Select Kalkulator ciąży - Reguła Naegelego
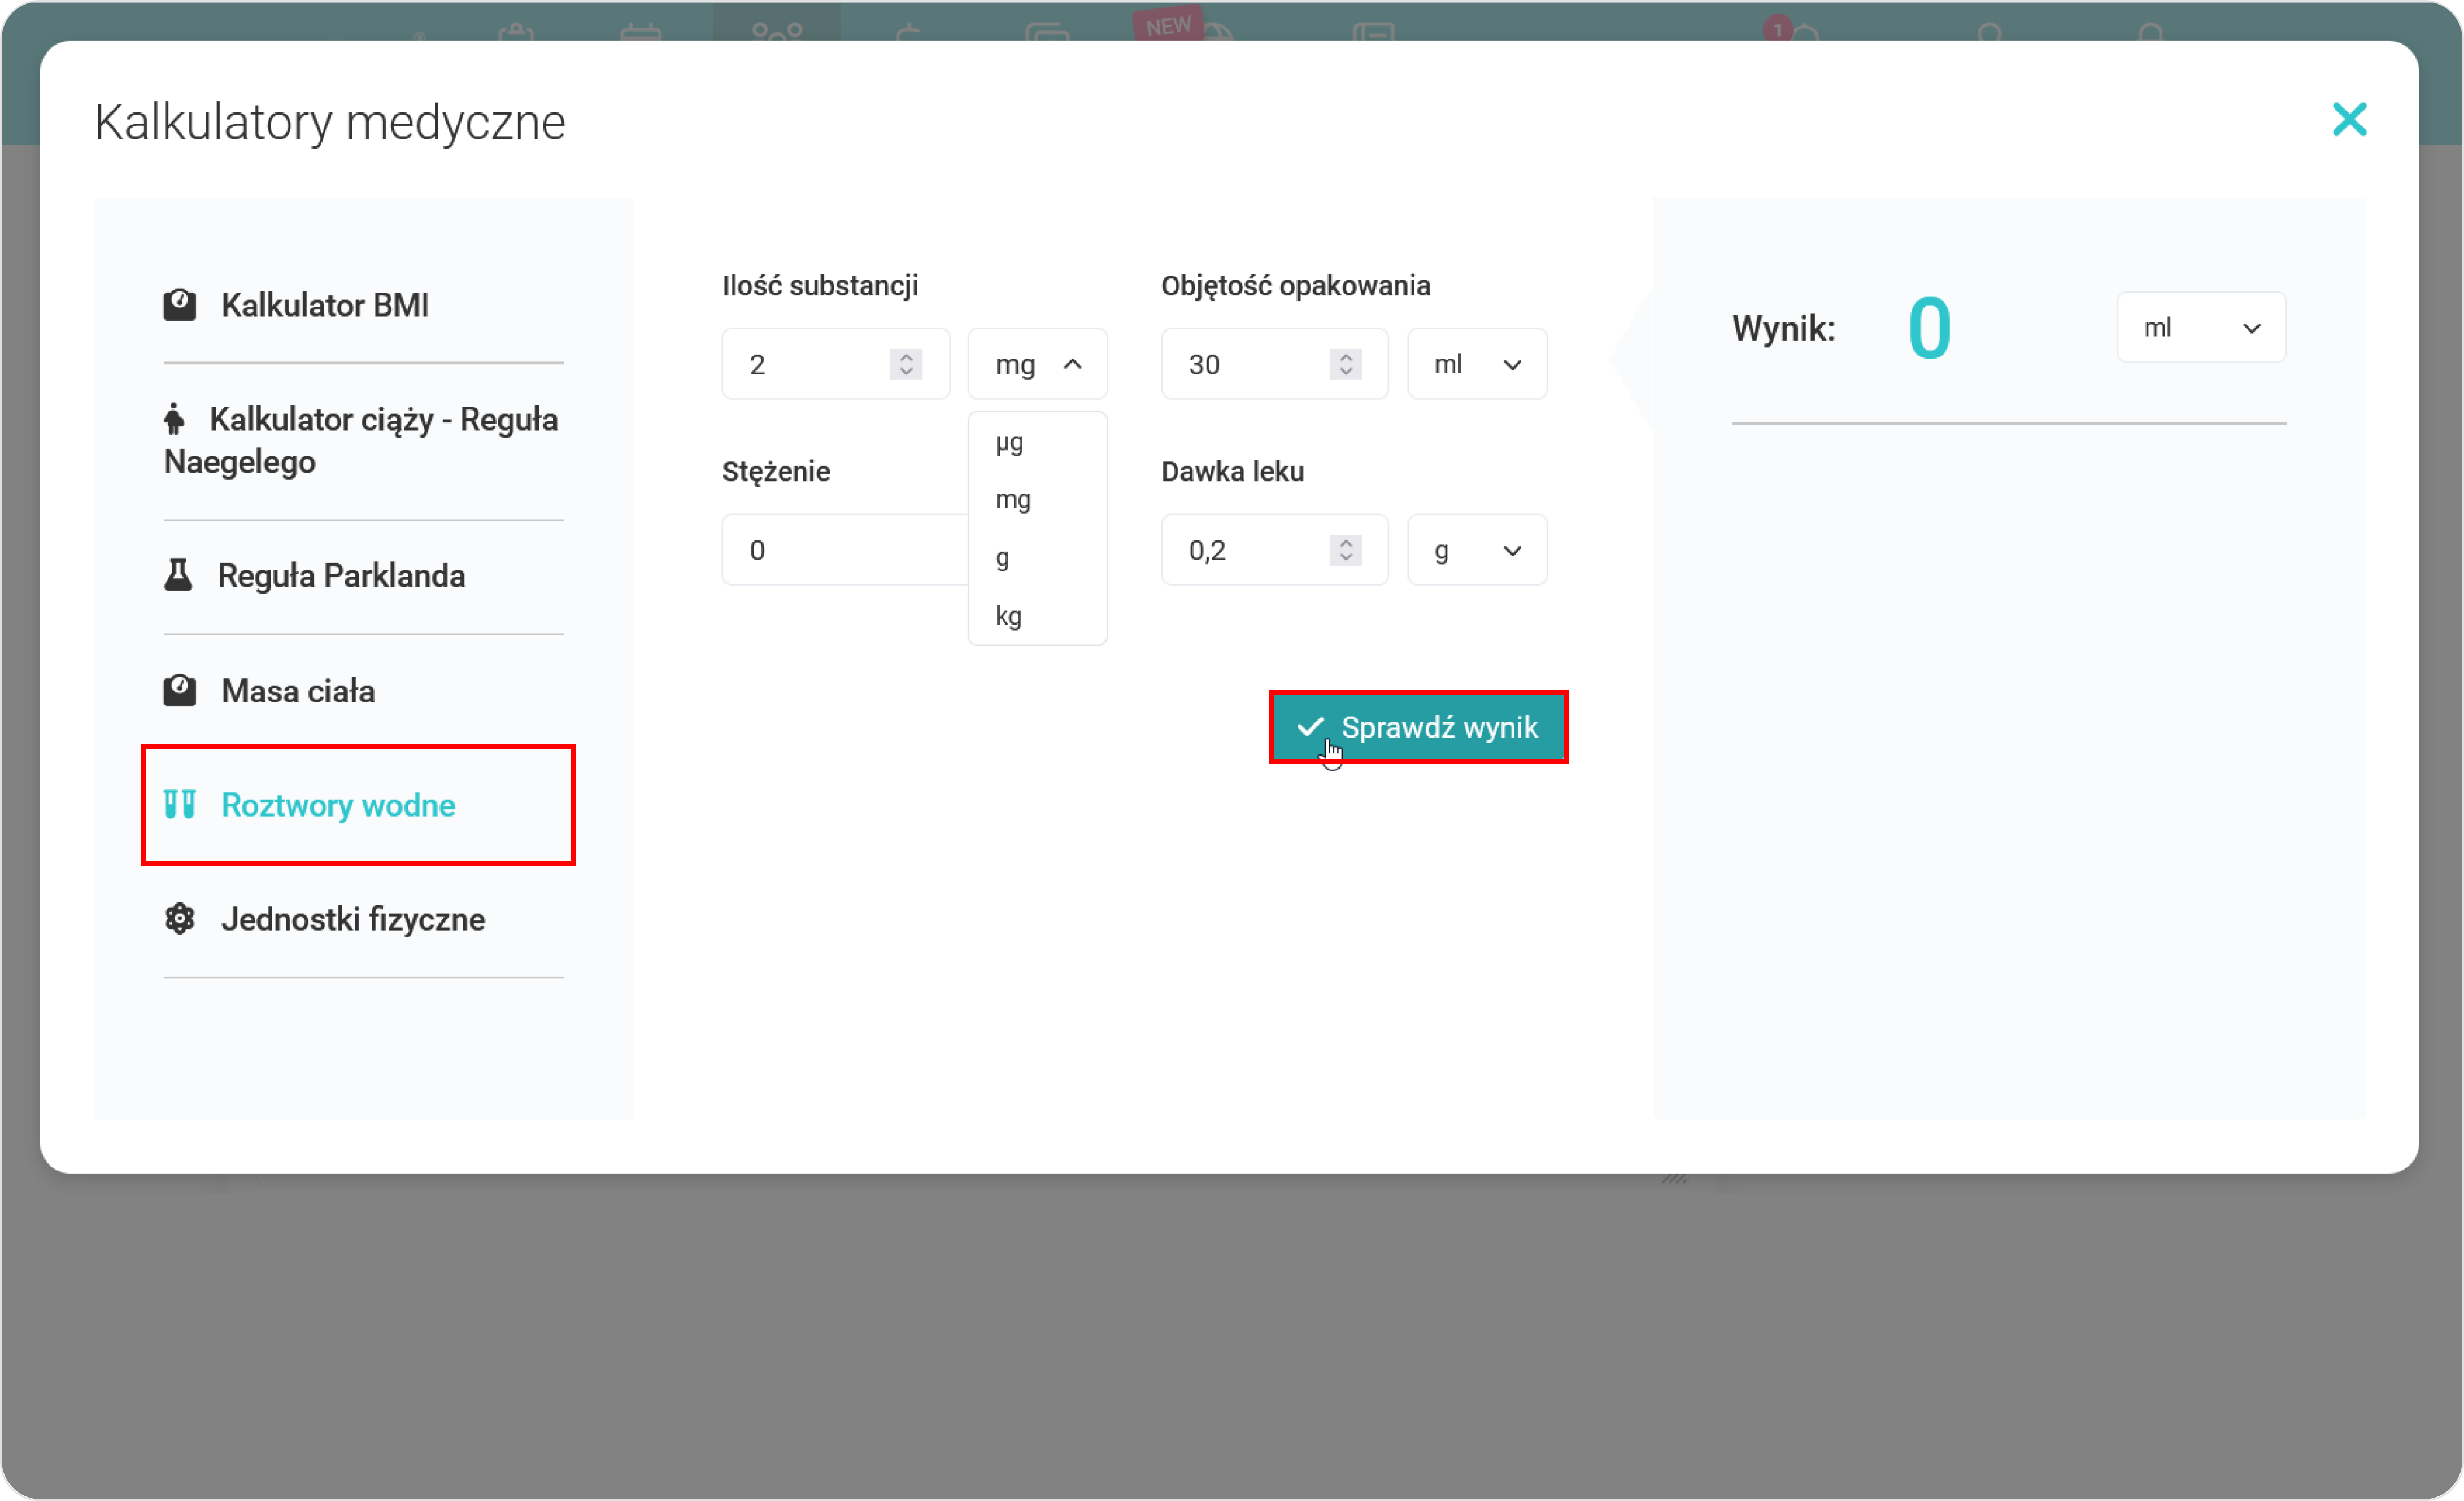 click(x=361, y=440)
